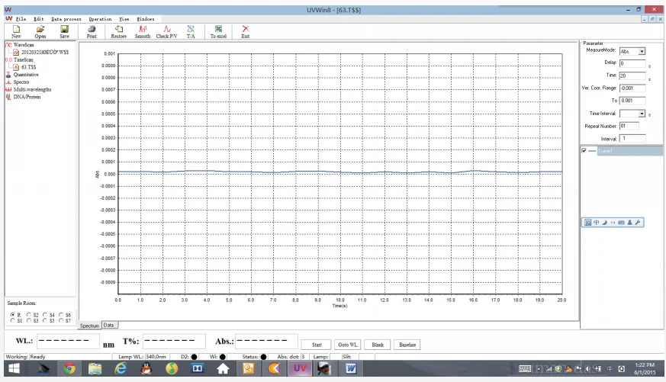The width and height of the screenshot is (666, 382).
Task: Click the Time input field
Action: coord(632,75)
